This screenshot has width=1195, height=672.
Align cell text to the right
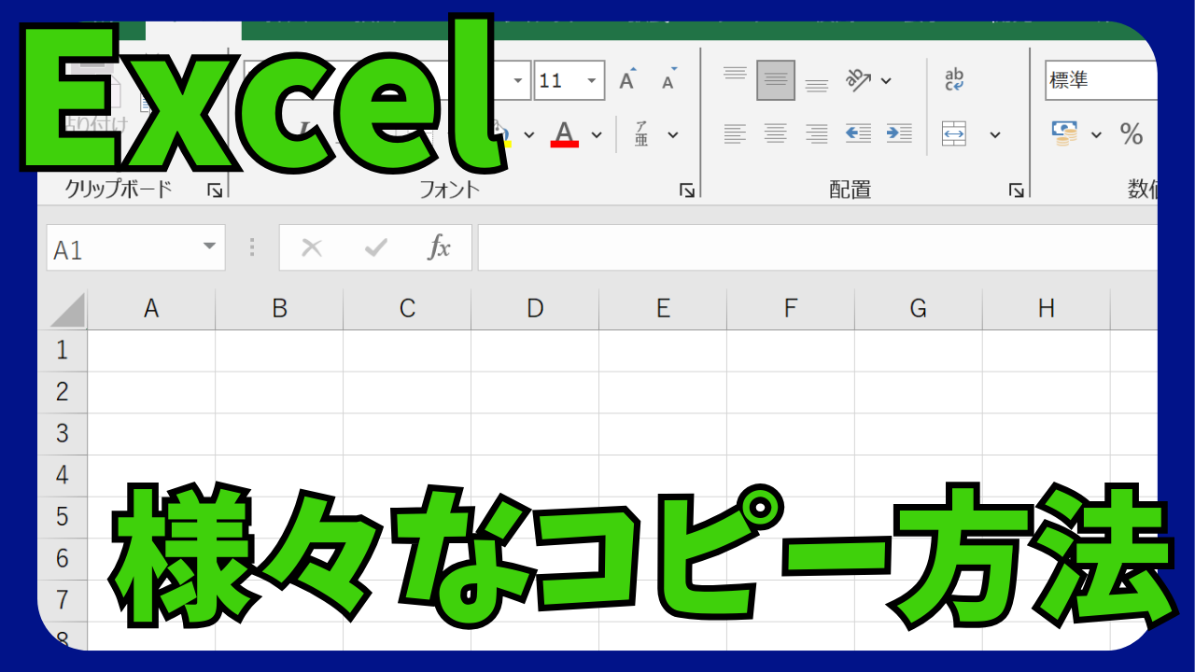817,134
